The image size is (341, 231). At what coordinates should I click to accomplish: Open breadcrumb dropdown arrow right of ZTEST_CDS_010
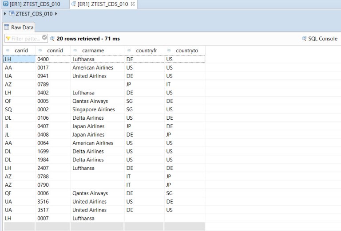point(56,14)
